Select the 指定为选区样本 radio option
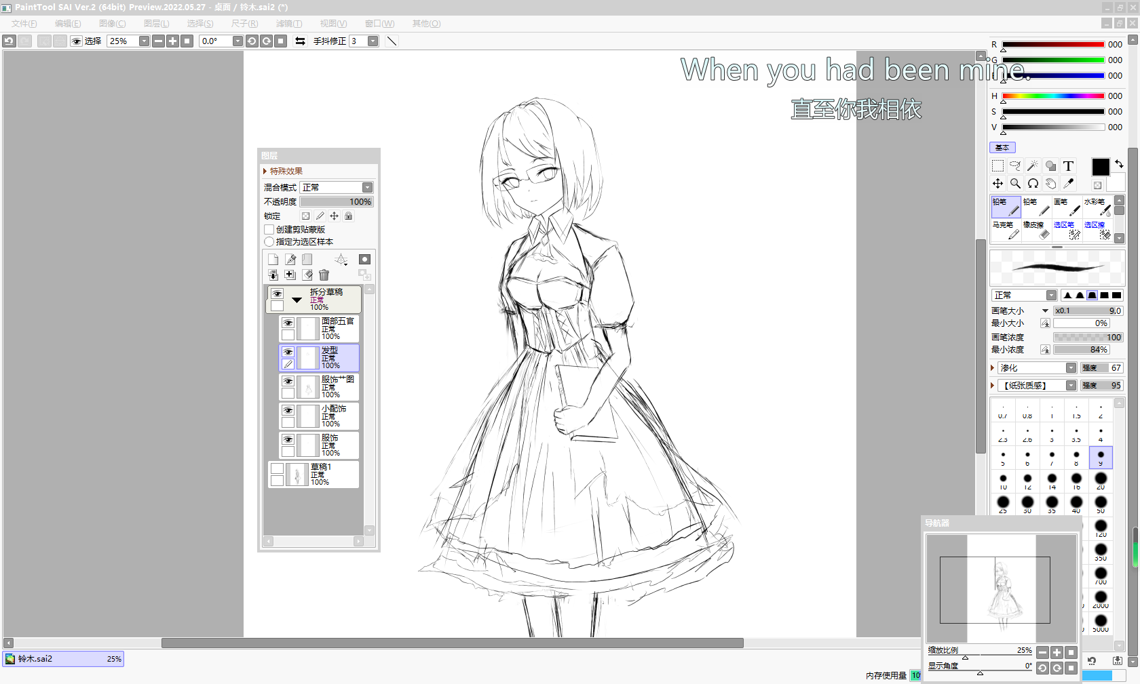This screenshot has height=684, width=1140. [x=269, y=242]
